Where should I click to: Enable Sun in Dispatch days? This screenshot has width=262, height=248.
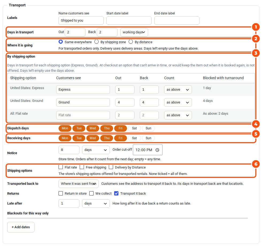(x=148, y=128)
